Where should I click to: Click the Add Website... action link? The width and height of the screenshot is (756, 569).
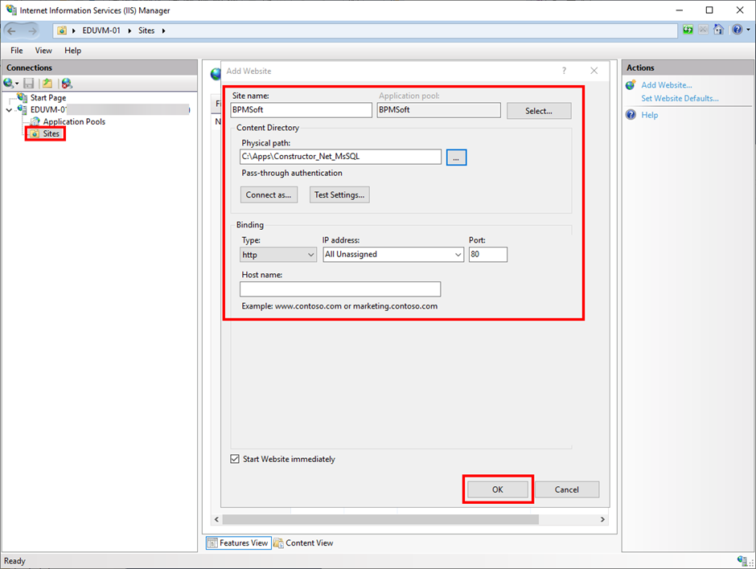click(666, 85)
